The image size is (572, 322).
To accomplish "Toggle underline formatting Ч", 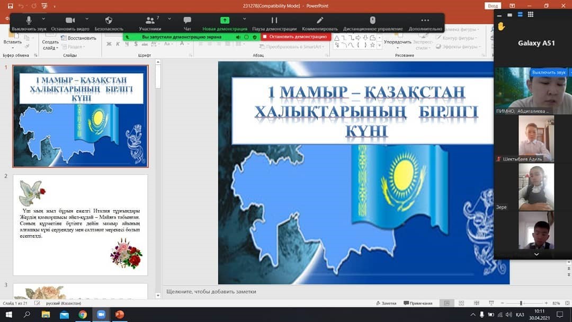I will coord(127,44).
